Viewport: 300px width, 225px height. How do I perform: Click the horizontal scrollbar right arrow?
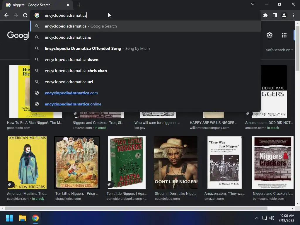click(x=293, y=208)
